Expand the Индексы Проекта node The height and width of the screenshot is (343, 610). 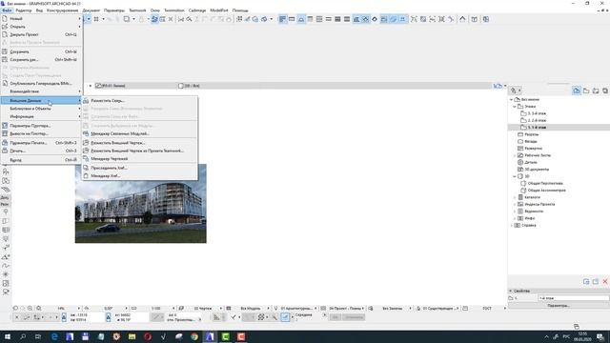[515, 205]
